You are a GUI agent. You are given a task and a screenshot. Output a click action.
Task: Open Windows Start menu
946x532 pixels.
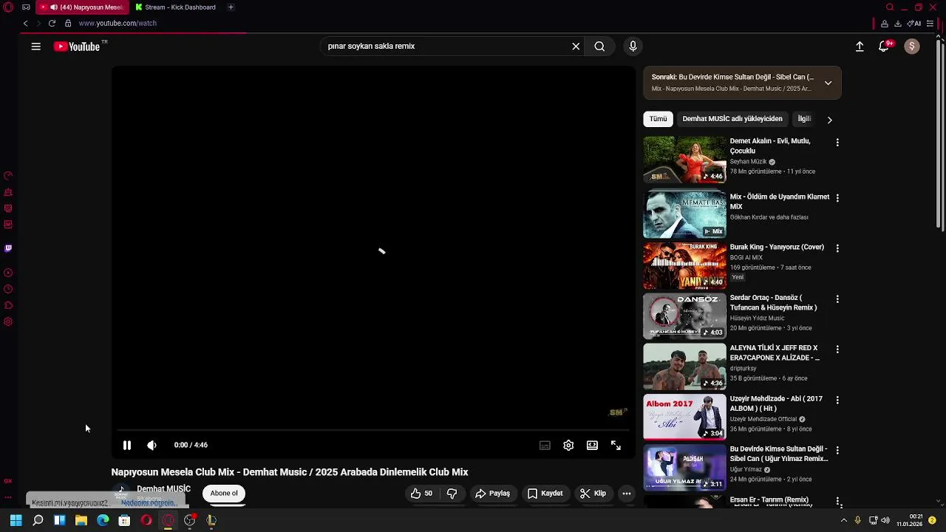[16, 520]
